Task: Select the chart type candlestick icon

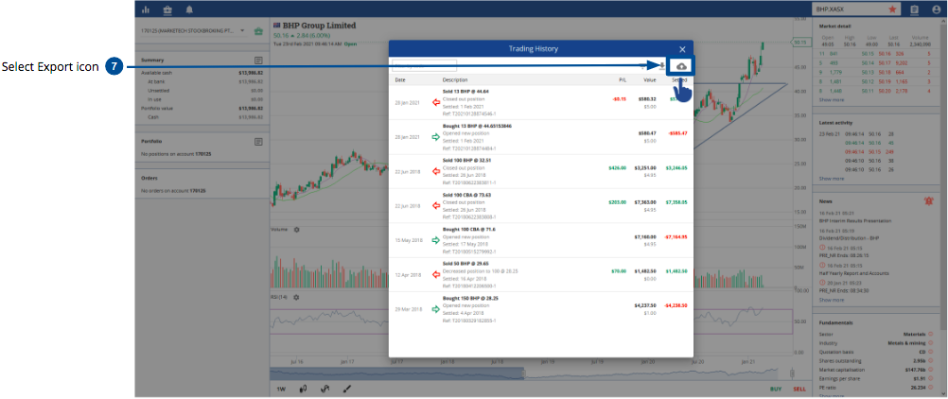Action: coord(303,390)
